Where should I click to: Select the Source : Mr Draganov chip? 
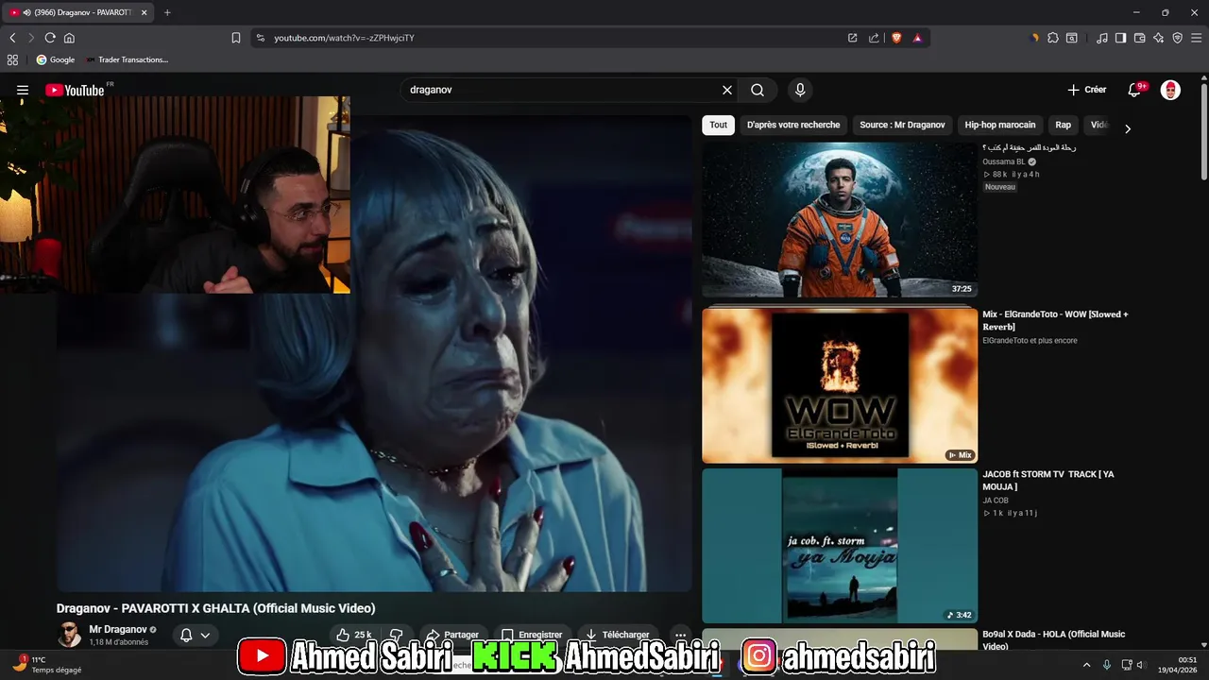(x=902, y=125)
